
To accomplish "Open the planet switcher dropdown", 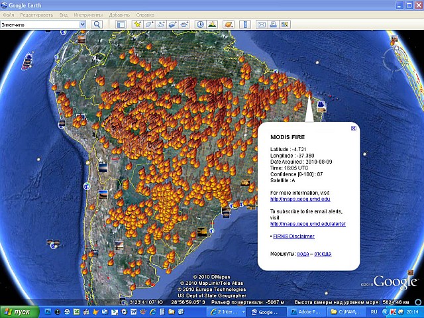I will 229,25.
